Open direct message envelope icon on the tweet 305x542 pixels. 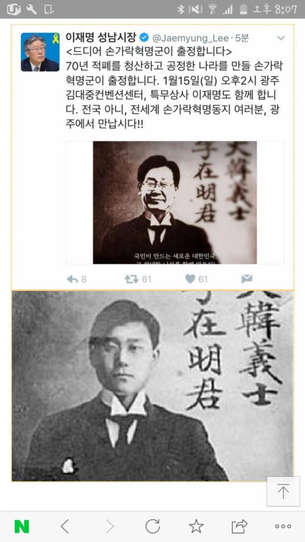pos(247,279)
